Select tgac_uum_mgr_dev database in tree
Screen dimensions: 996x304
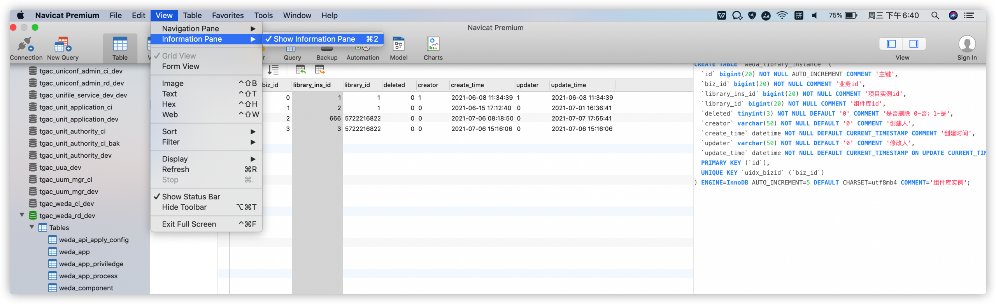coord(68,192)
